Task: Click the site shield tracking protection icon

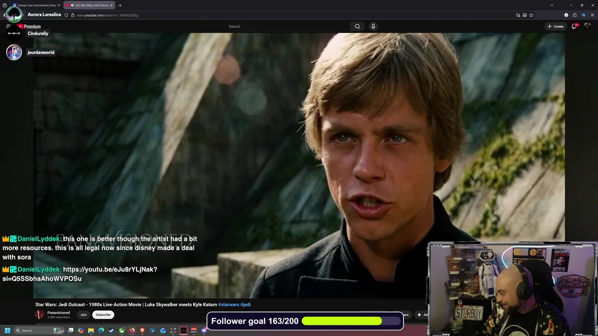Action: (x=66, y=15)
